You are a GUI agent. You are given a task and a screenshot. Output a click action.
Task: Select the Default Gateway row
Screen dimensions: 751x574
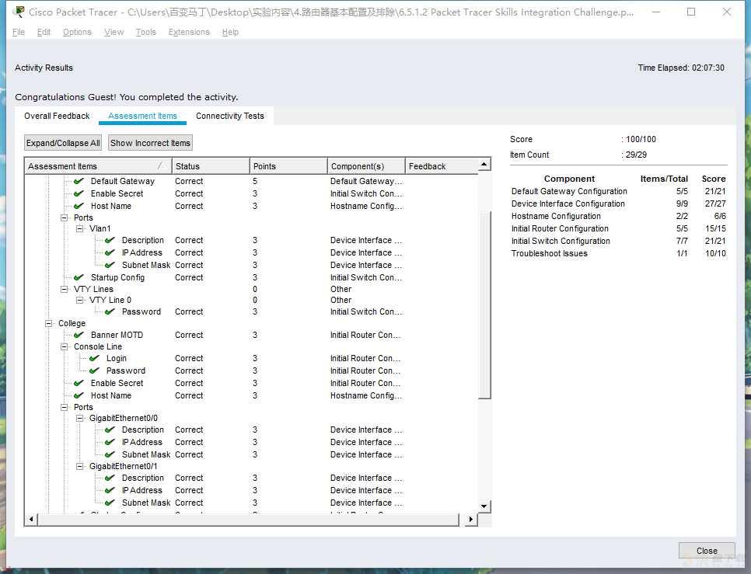click(251, 181)
